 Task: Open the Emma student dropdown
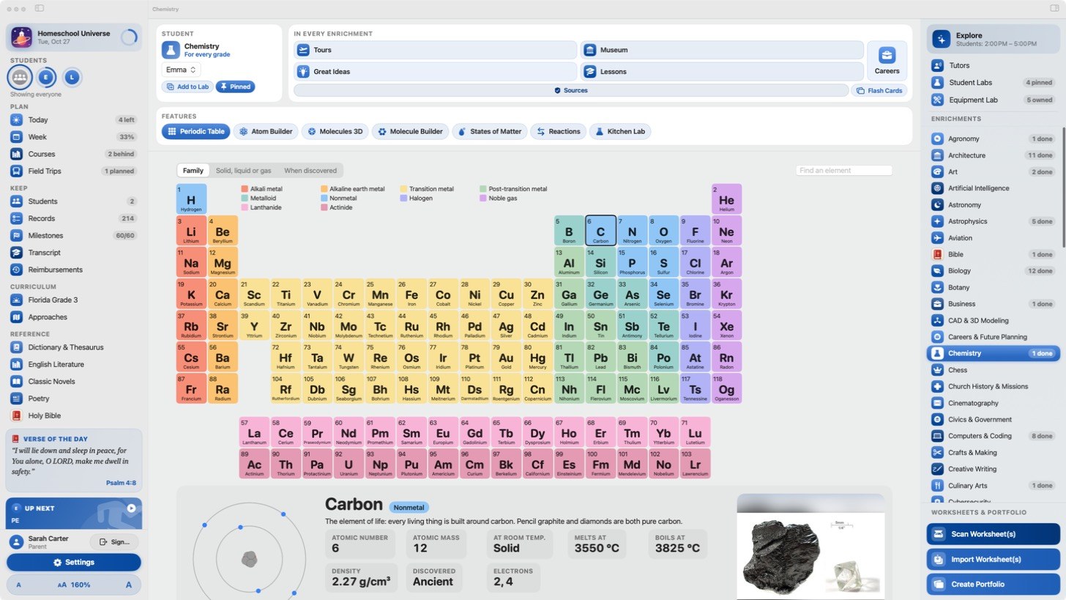point(181,70)
